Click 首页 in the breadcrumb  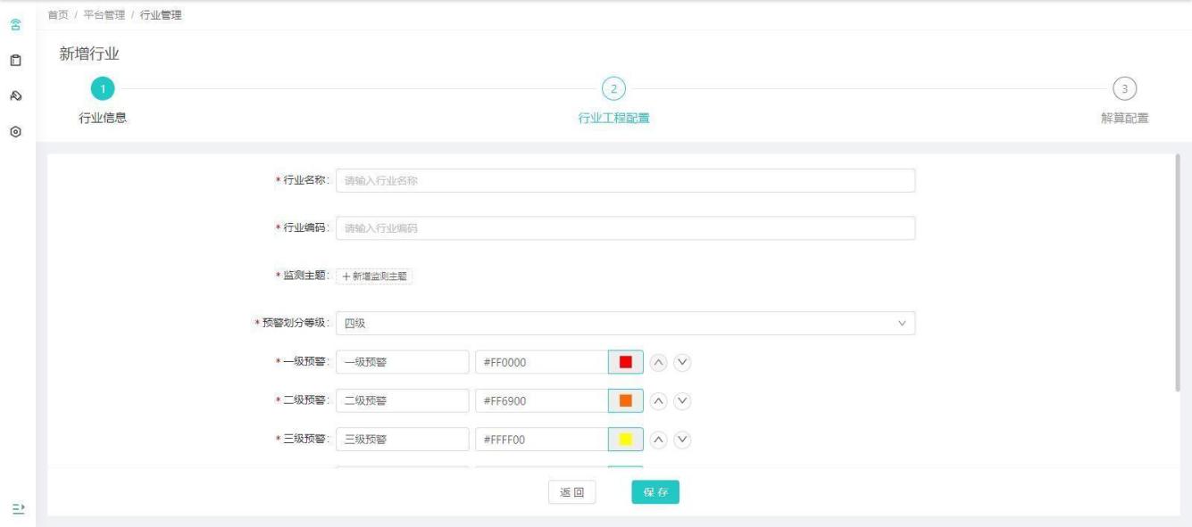point(58,14)
